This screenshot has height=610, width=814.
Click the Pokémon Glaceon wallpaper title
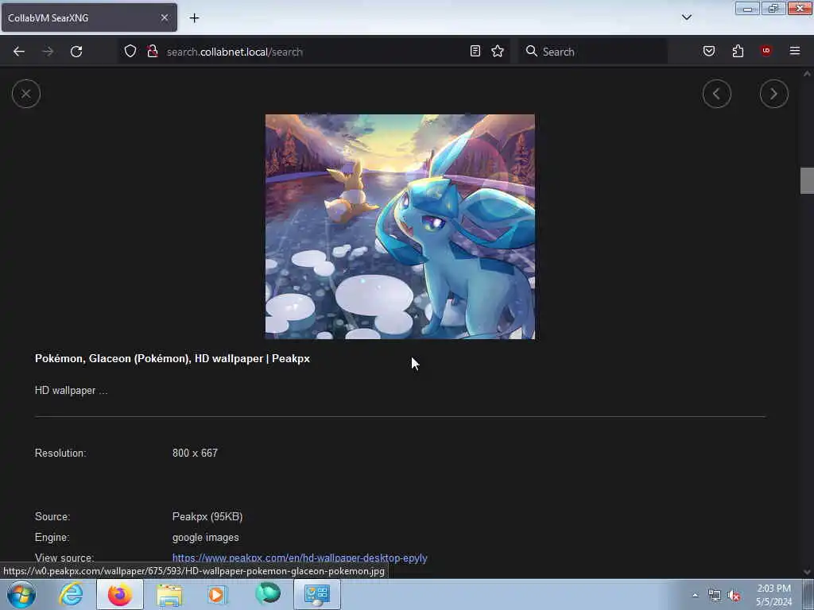point(172,358)
